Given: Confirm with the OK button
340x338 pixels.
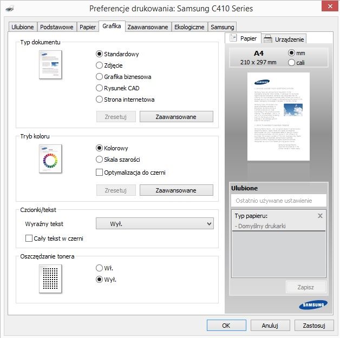Looking at the screenshot, I should (x=226, y=326).
